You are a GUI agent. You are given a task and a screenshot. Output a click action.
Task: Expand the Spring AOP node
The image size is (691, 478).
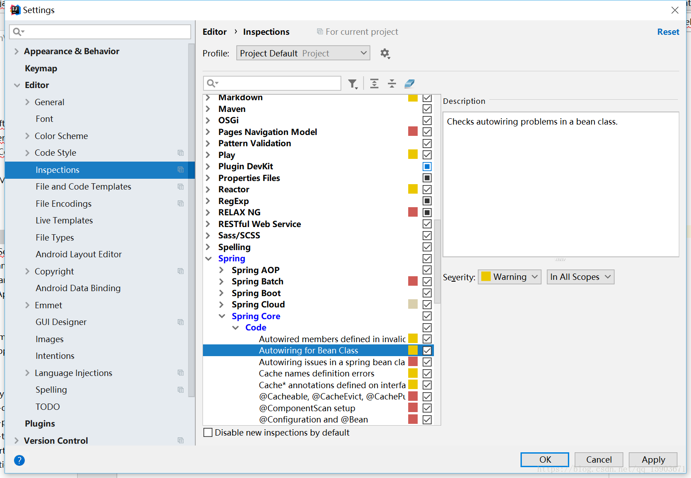(x=221, y=270)
